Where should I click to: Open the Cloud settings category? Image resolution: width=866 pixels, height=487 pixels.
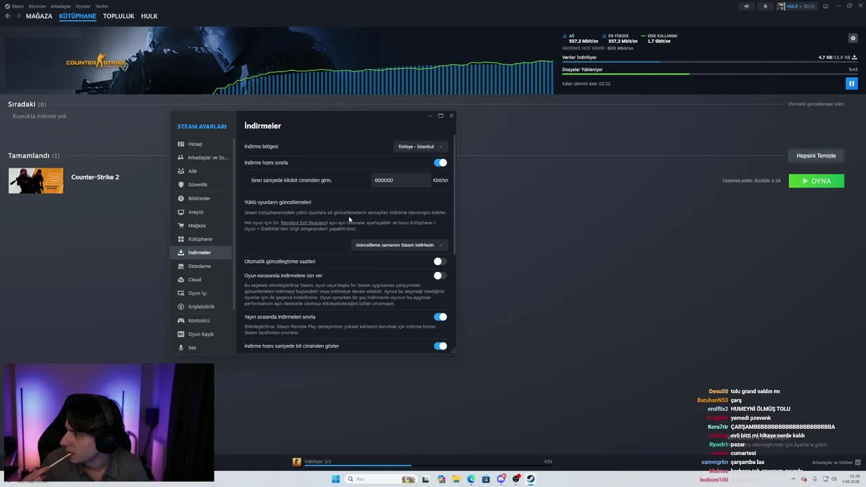(201, 279)
